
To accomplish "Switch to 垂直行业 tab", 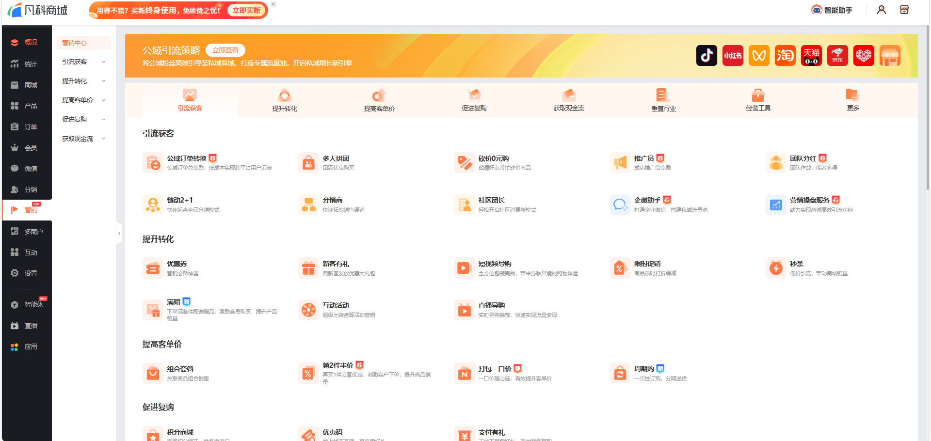I will point(663,100).
